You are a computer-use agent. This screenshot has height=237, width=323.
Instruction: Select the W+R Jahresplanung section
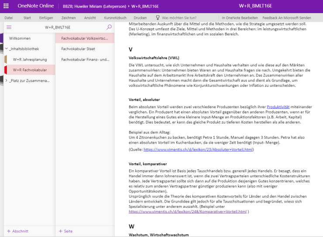29,59
